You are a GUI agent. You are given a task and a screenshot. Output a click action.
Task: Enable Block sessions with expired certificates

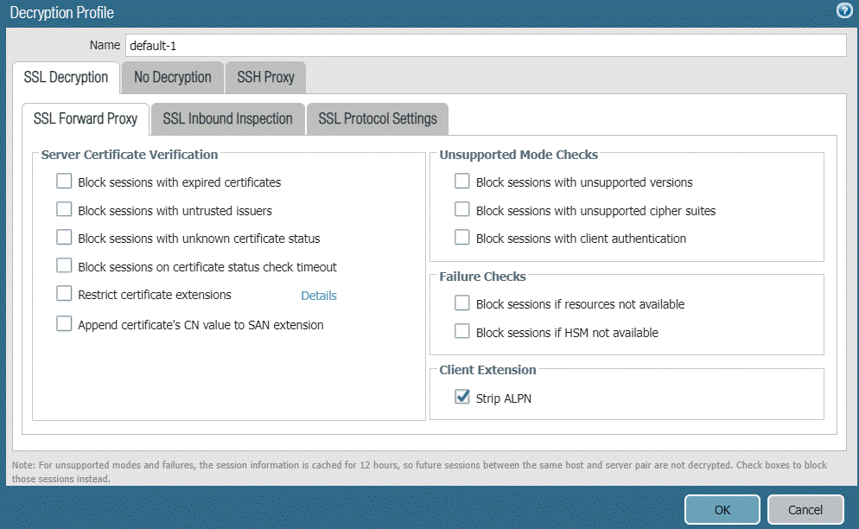(x=64, y=182)
